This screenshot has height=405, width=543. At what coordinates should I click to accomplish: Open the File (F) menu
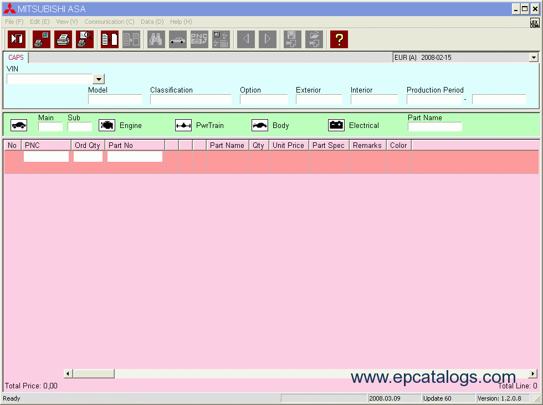click(x=14, y=22)
